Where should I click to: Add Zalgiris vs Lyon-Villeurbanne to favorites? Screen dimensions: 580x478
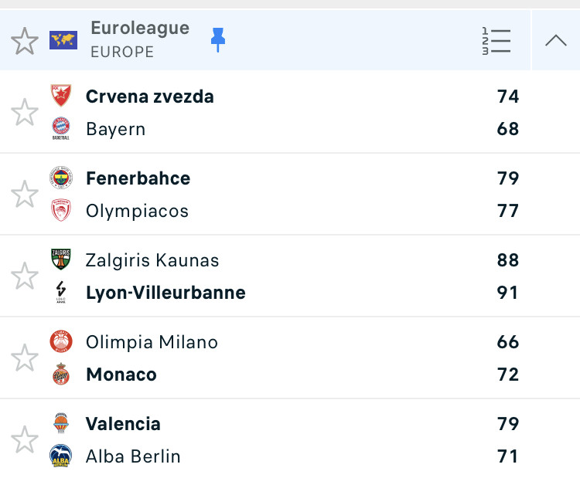point(25,276)
